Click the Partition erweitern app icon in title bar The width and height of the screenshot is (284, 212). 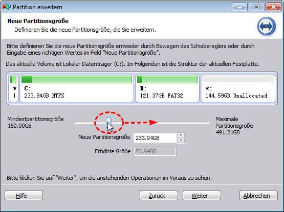click(7, 7)
